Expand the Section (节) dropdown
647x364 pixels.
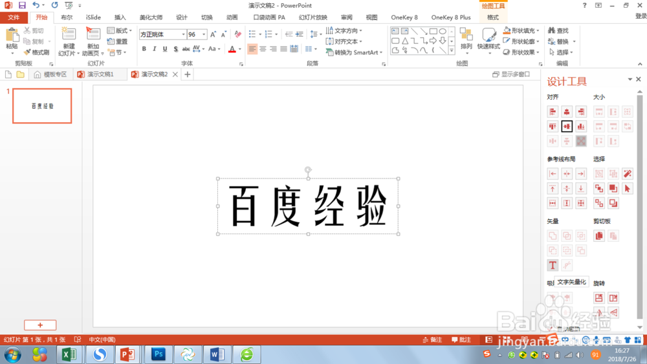[117, 52]
